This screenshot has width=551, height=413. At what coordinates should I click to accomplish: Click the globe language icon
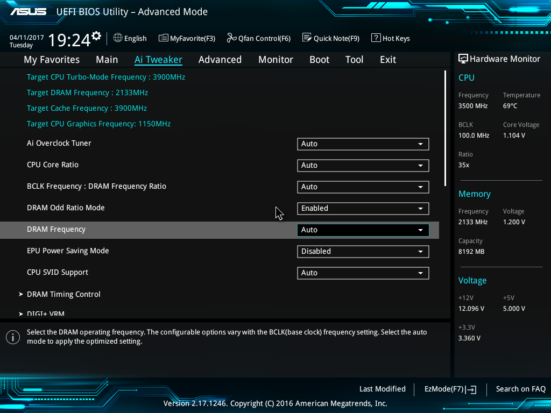[x=118, y=38]
